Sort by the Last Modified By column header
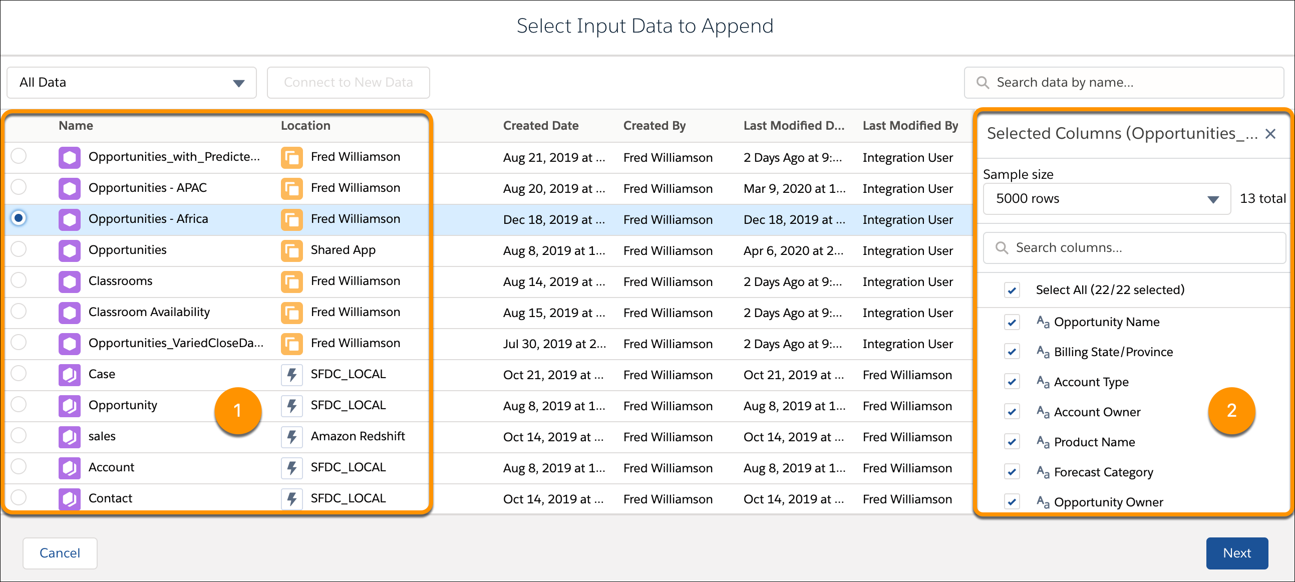Screen dimensions: 1295x582 pyautogui.click(x=910, y=126)
